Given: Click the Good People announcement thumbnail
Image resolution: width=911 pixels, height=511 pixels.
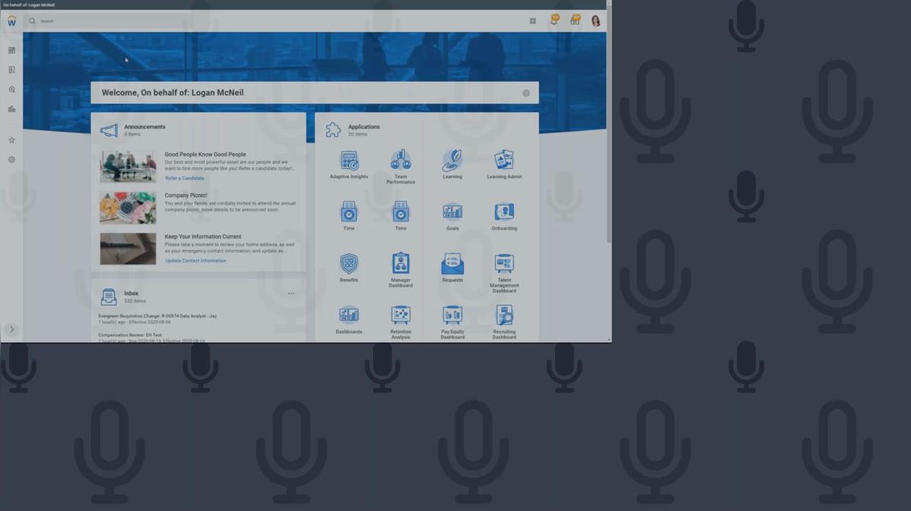Looking at the screenshot, I should [x=128, y=166].
